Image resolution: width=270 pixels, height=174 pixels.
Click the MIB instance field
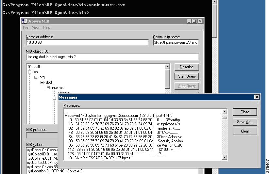(42, 136)
